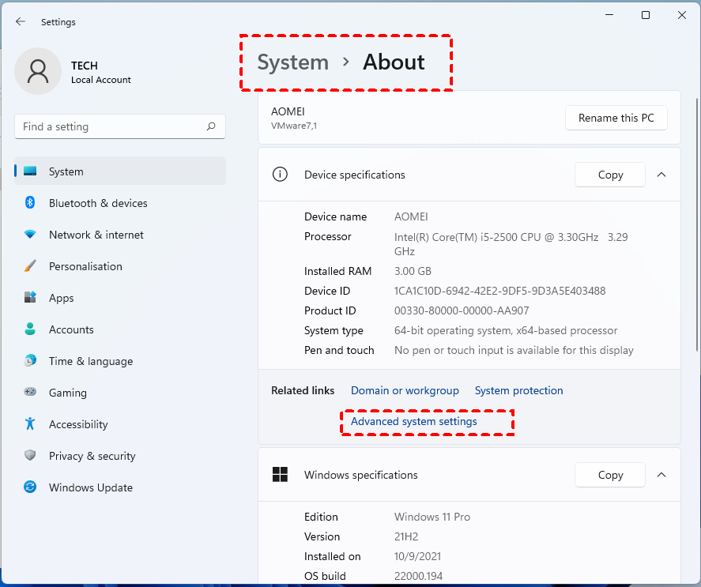Click the Accessibility figure icon

[30, 424]
